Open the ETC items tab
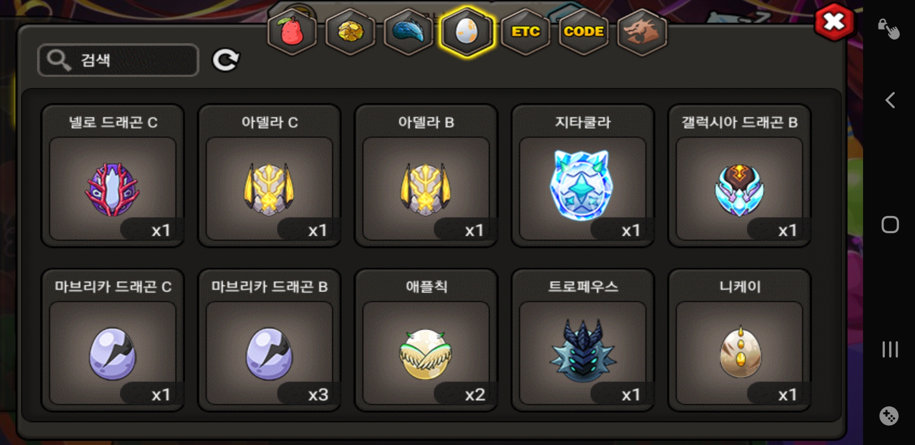This screenshot has height=445, width=915. click(526, 32)
